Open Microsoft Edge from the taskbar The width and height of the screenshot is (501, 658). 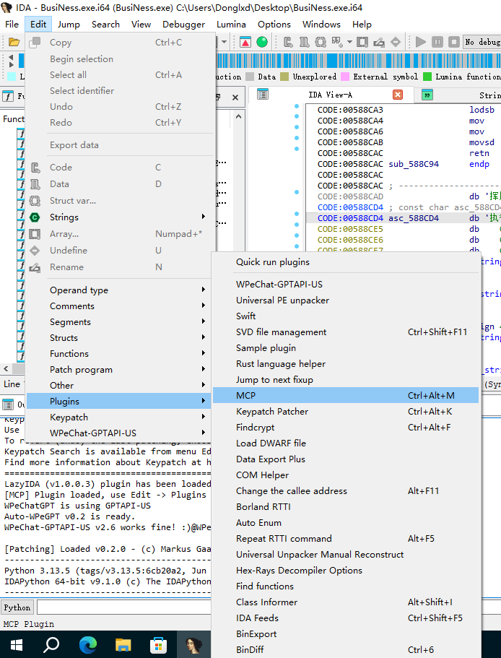pos(87,643)
